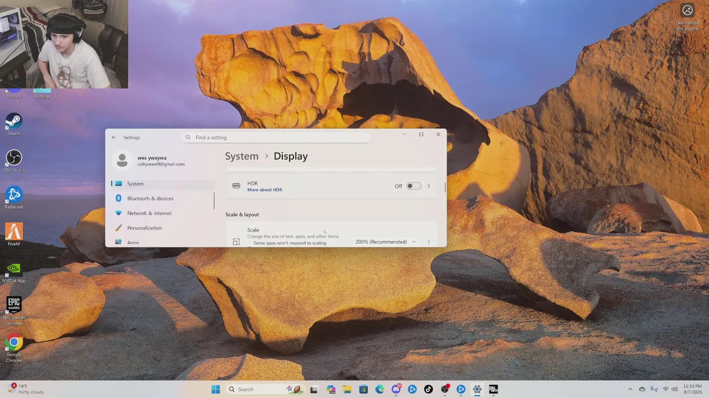Open the wes ywaywa account profile

pos(150,161)
